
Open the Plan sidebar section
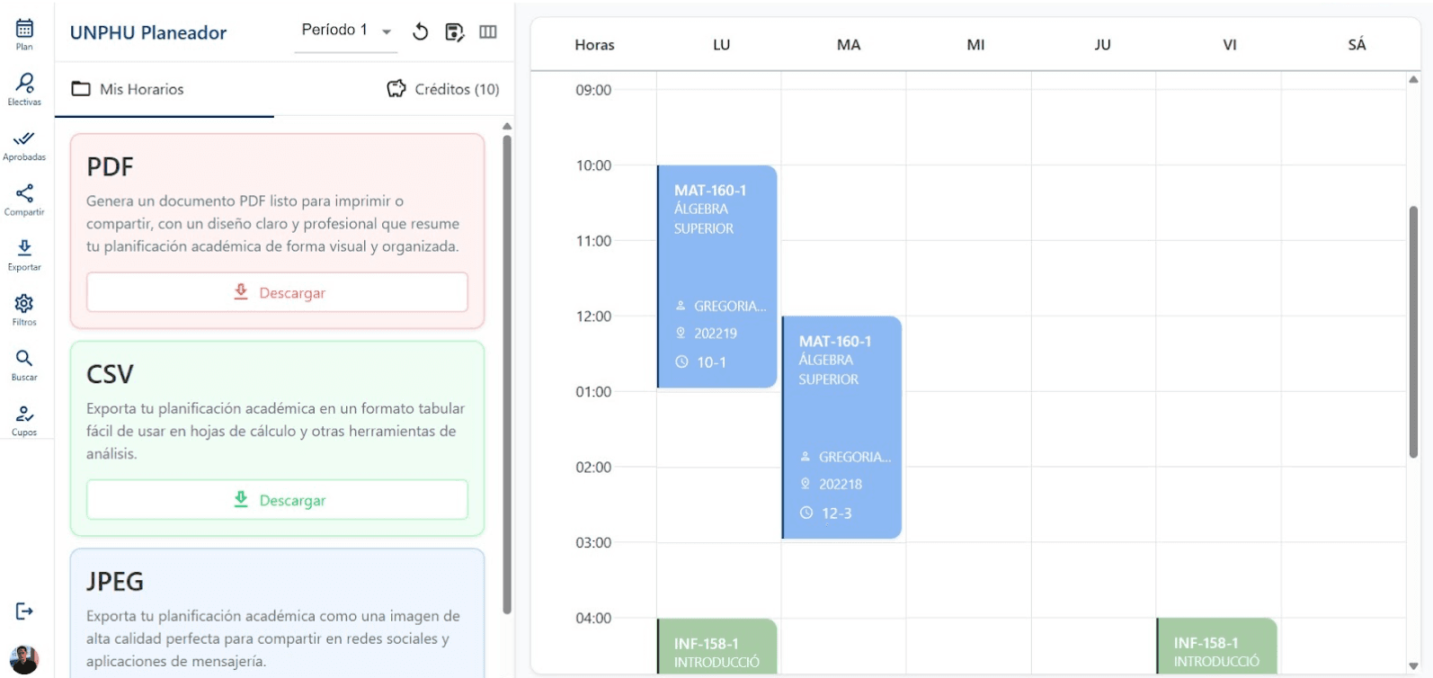click(x=24, y=35)
